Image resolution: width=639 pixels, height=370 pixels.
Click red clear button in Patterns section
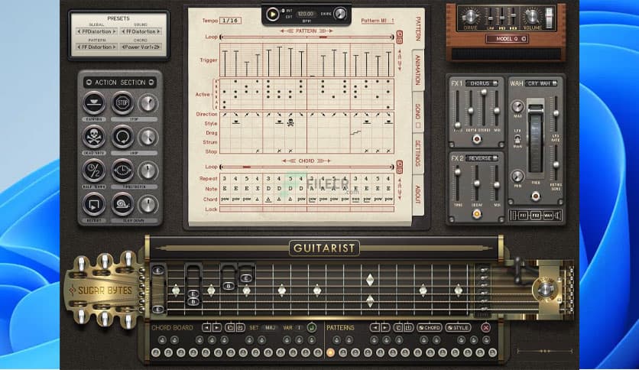click(x=485, y=328)
